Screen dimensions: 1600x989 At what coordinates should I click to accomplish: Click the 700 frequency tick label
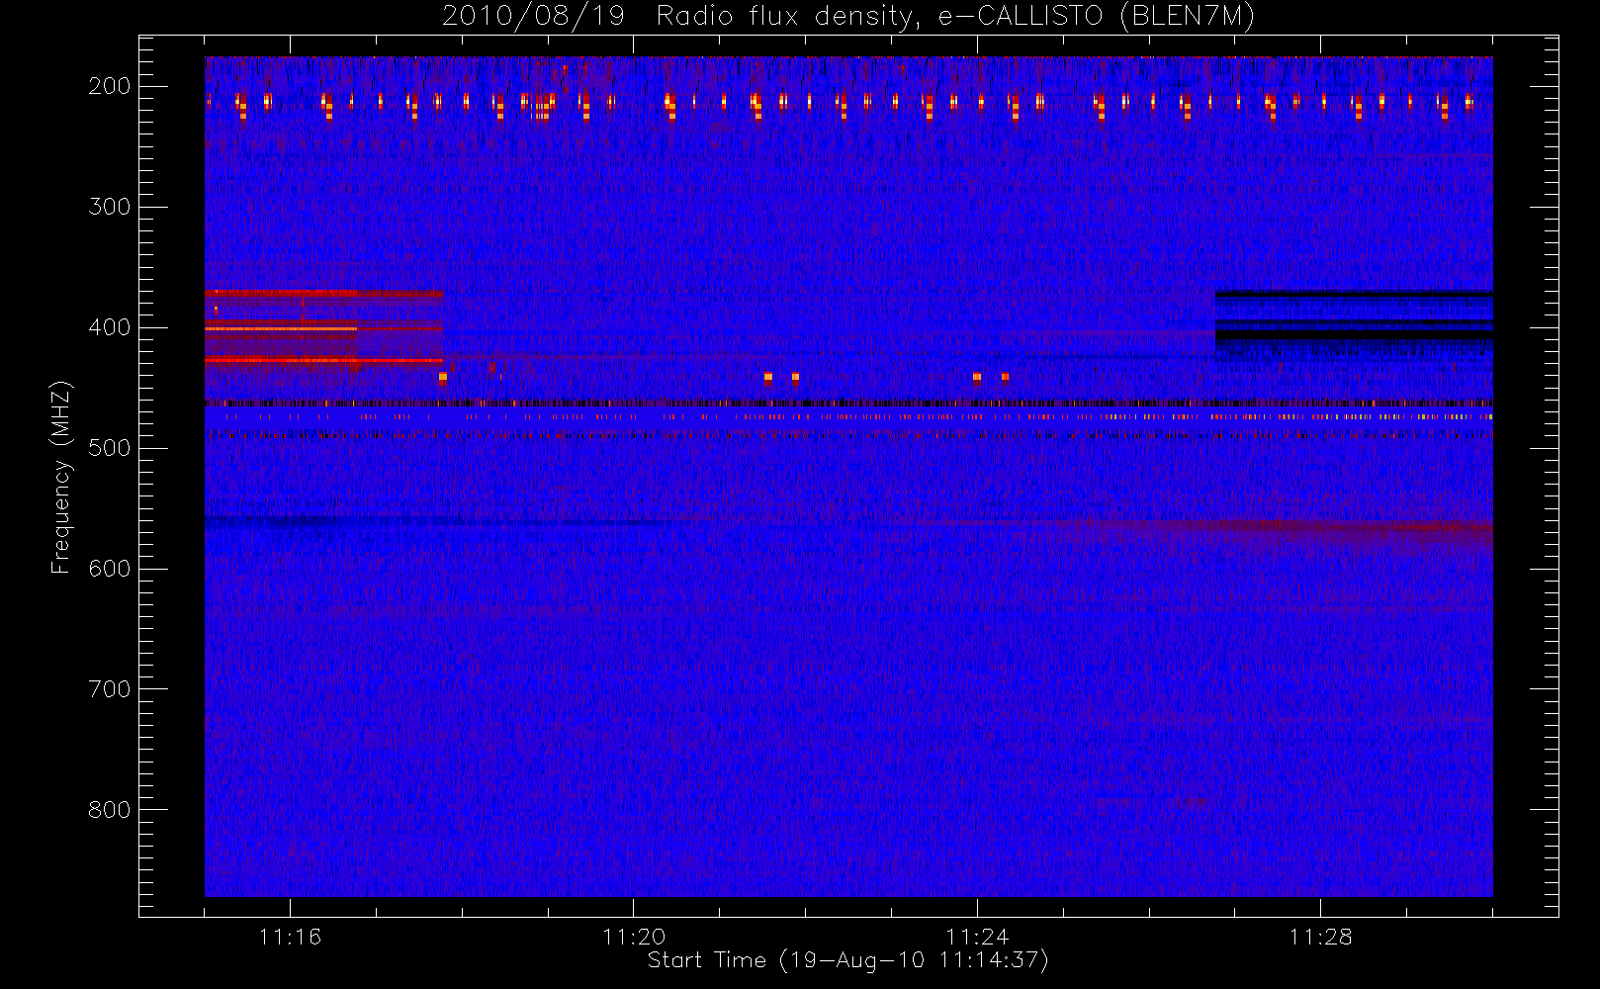pyautogui.click(x=110, y=689)
